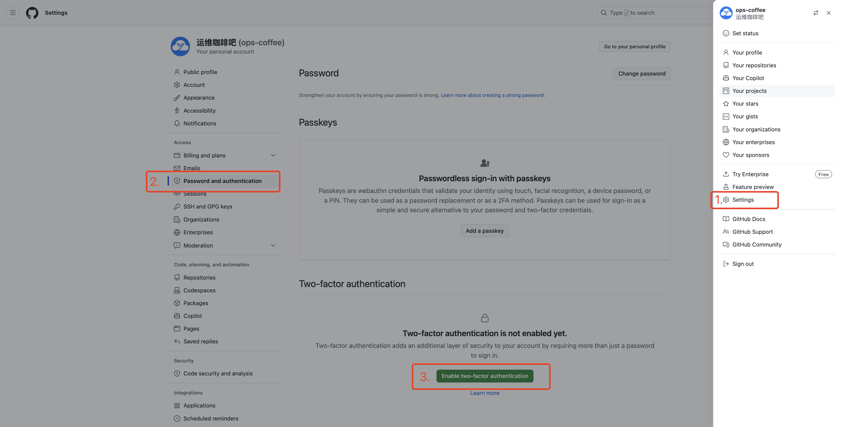Click the Free badge beside Try Enterprise

(823, 174)
